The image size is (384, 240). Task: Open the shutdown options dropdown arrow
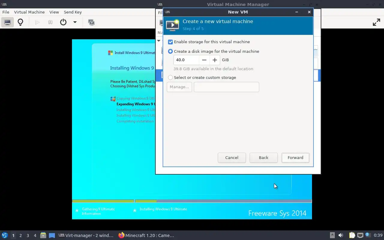(75, 22)
